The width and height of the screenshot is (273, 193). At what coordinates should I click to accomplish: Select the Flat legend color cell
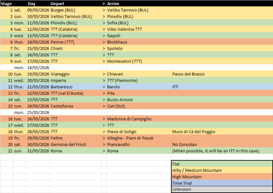[222, 164]
